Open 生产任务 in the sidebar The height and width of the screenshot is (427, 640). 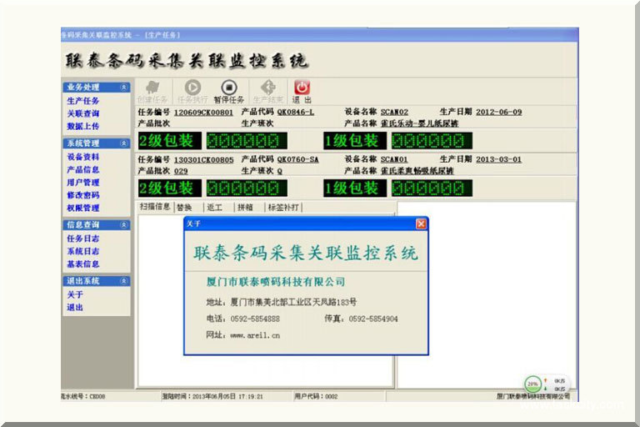pyautogui.click(x=82, y=101)
